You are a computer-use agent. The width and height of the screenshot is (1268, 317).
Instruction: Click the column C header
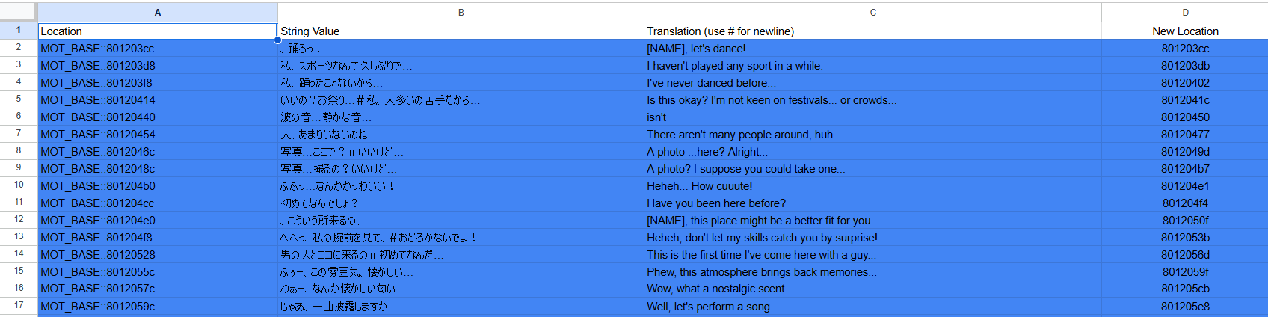point(872,12)
